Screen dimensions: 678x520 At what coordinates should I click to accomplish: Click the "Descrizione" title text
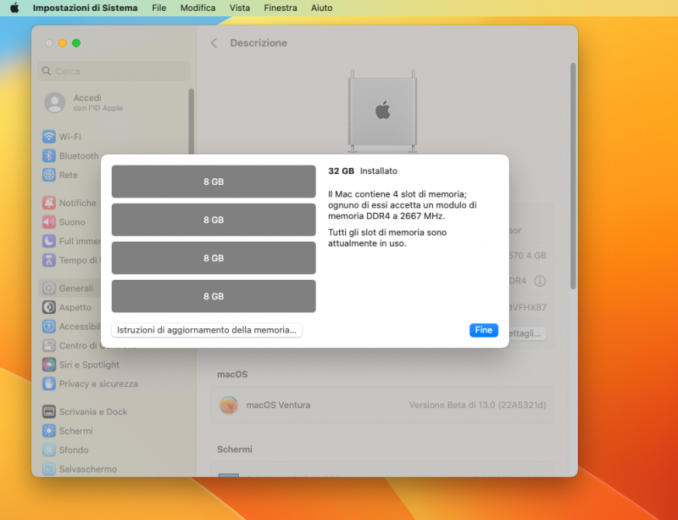pyautogui.click(x=258, y=43)
